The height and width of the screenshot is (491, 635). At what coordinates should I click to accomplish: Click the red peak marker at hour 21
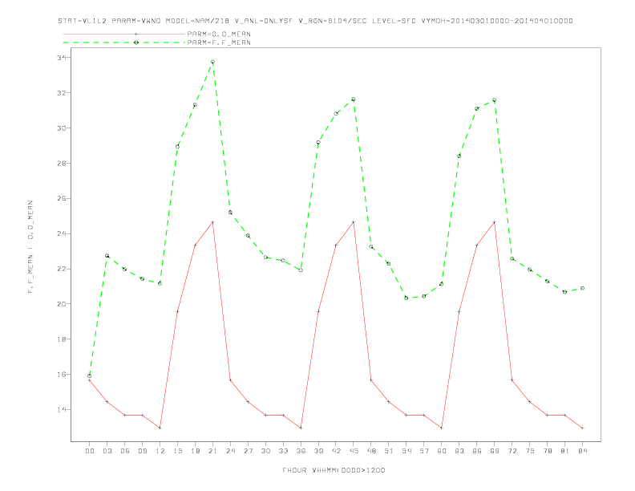pos(212,222)
